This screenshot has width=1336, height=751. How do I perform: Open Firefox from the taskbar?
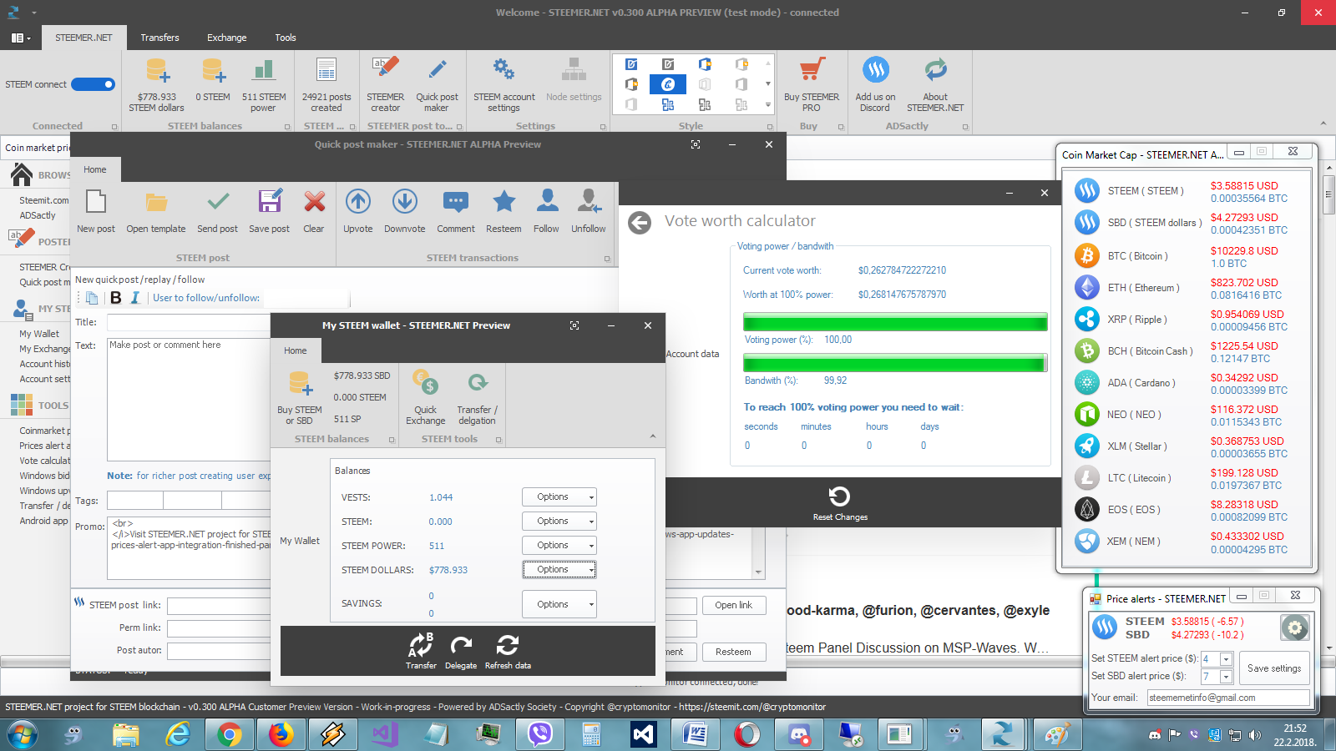tap(281, 734)
